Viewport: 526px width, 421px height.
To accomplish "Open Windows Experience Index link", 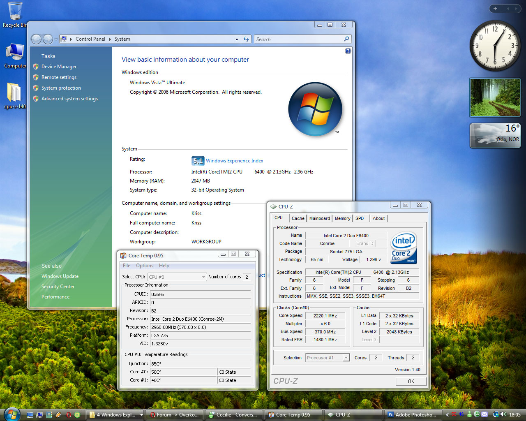I will point(234,161).
